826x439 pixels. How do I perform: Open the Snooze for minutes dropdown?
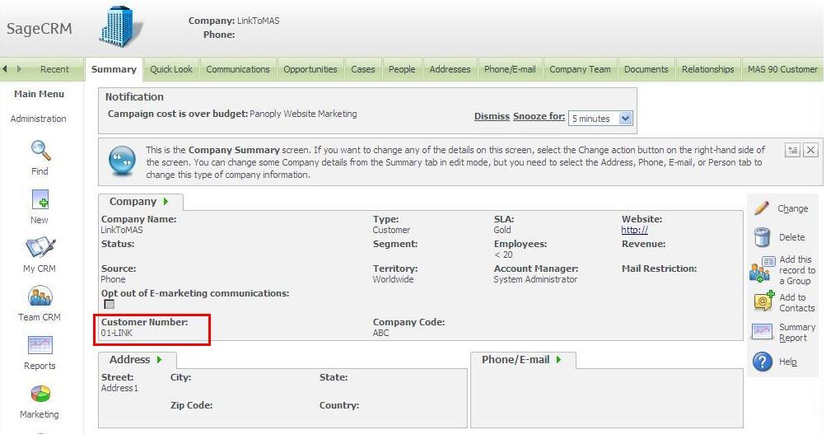600,119
